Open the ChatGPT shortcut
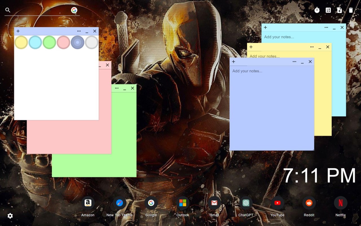 click(246, 203)
